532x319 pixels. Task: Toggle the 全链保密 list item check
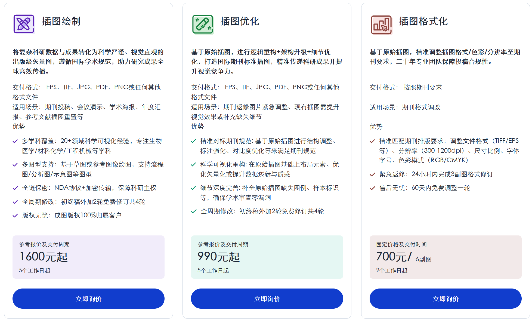[15, 188]
